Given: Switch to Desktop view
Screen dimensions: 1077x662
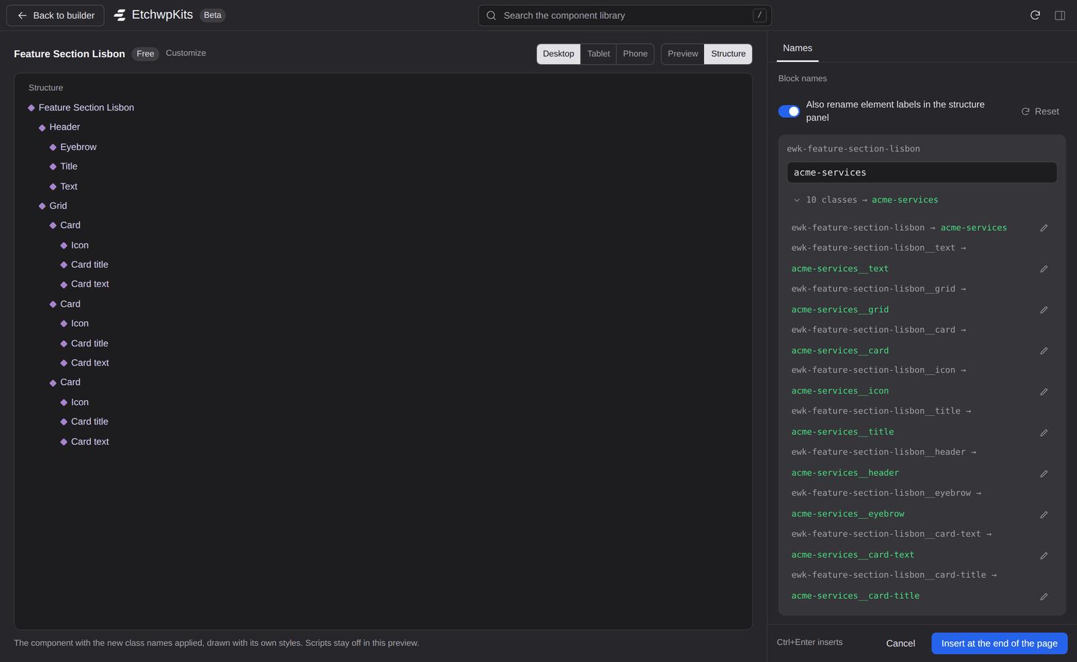Looking at the screenshot, I should [x=559, y=54].
